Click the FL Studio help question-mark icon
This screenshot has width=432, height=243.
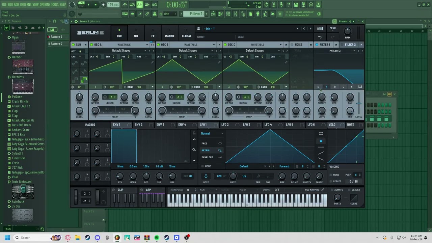click(x=288, y=5)
